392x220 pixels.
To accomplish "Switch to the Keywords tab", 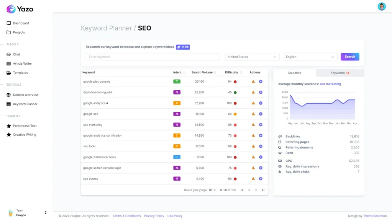I will [x=340, y=73].
